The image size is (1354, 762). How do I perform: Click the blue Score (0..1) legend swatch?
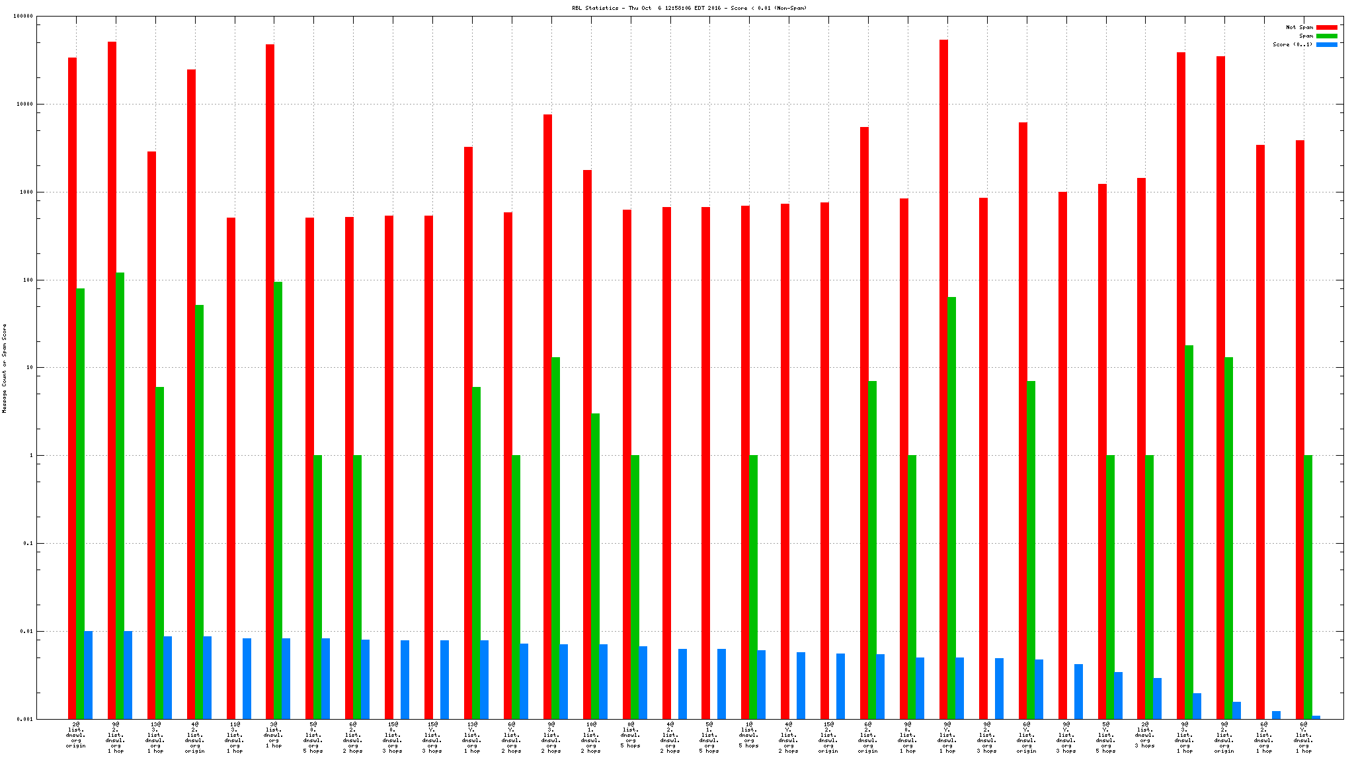(x=1326, y=44)
